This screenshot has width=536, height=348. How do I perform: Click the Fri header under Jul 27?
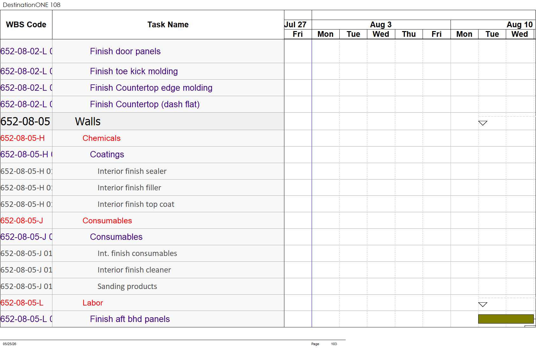298,34
